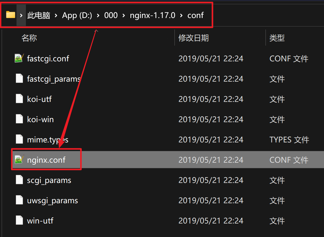Click the win-utf file icon

pyautogui.click(x=19, y=220)
